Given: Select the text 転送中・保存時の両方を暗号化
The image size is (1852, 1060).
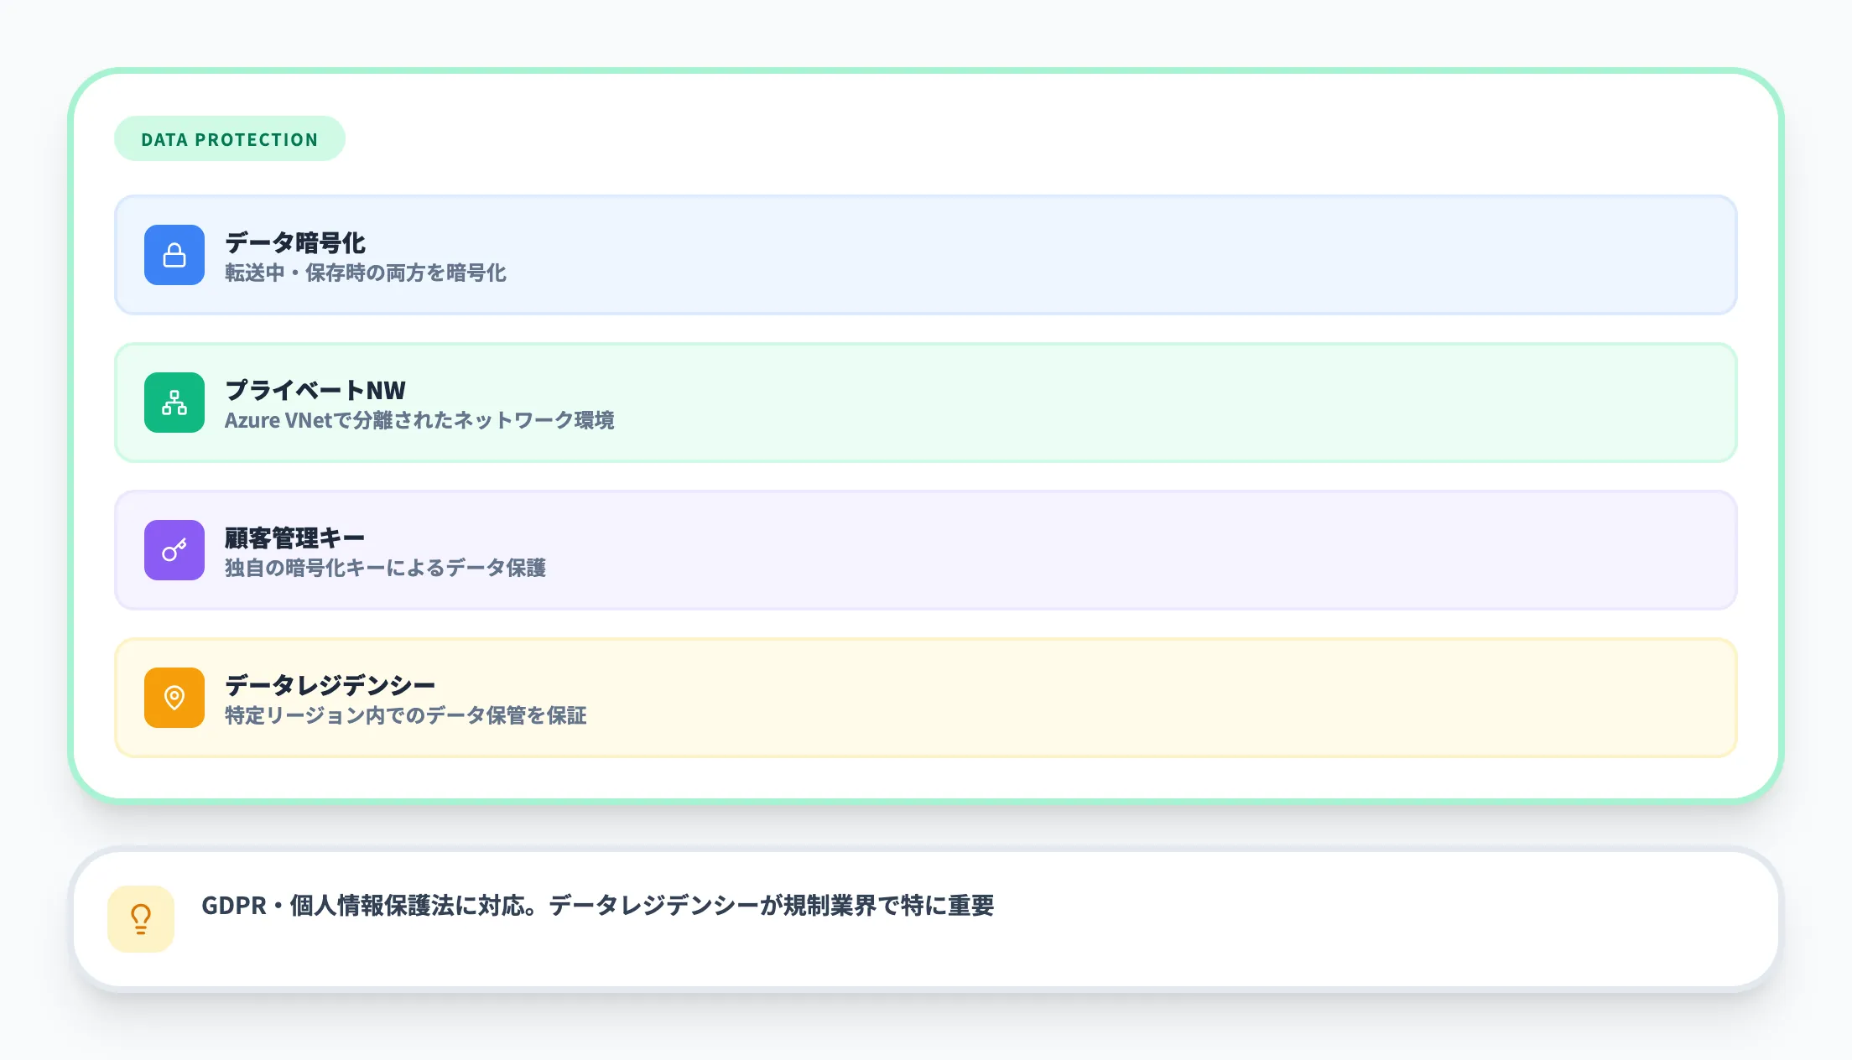Looking at the screenshot, I should (367, 273).
